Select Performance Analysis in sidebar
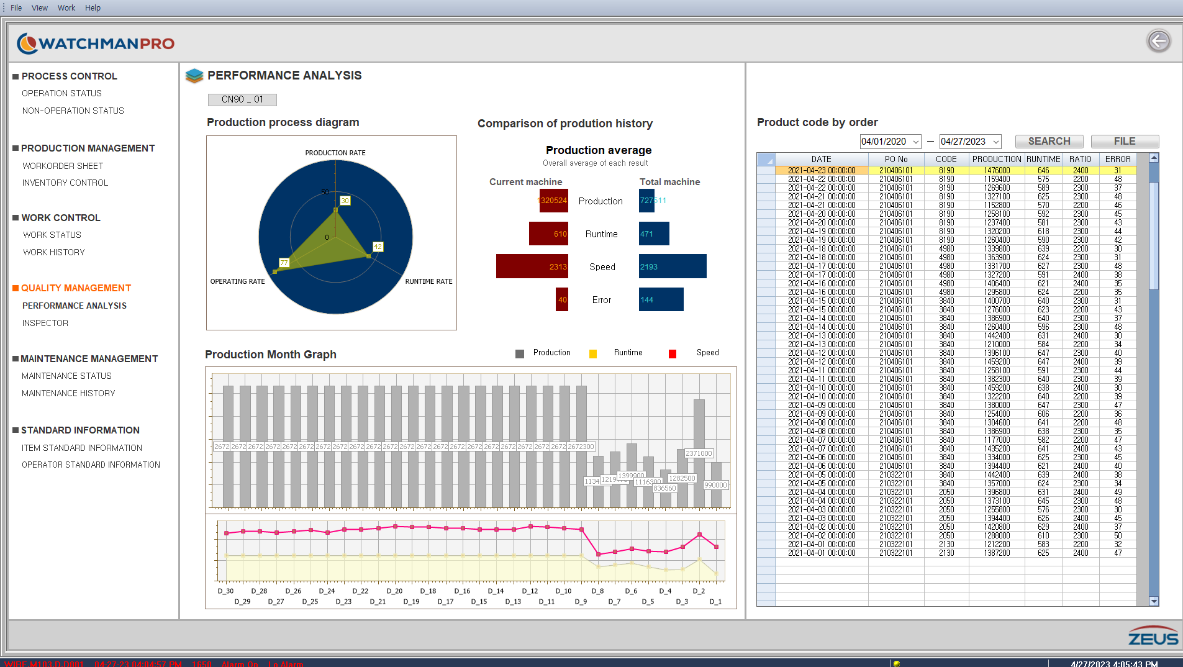1183x667 pixels. click(75, 306)
